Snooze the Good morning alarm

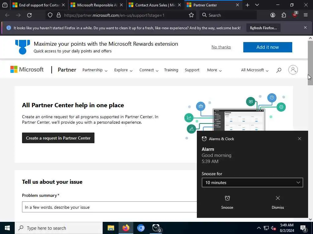[x=227, y=202]
